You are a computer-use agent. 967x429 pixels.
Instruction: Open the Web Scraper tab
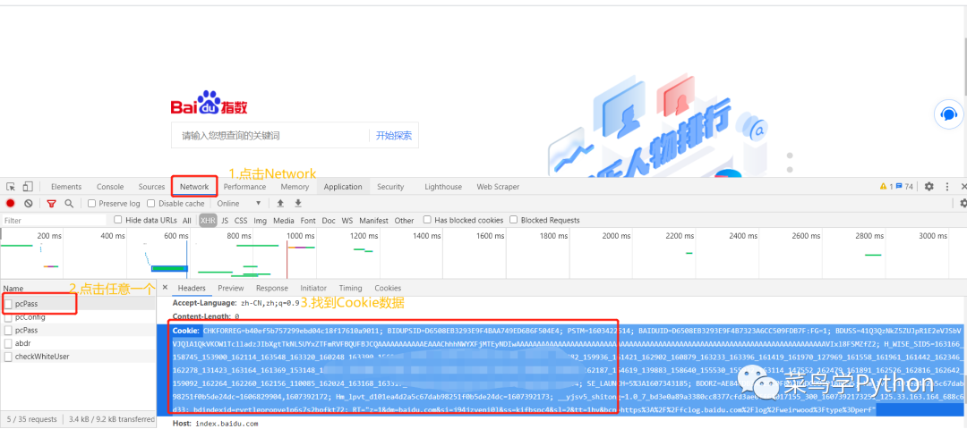(x=498, y=187)
